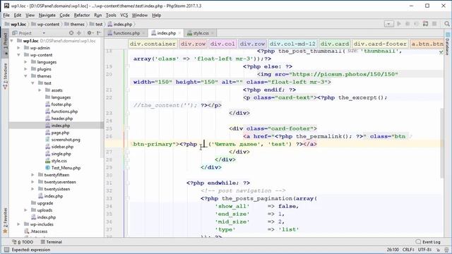This screenshot has width=452, height=254.
Task: Open the Event Log
Action: [428, 242]
